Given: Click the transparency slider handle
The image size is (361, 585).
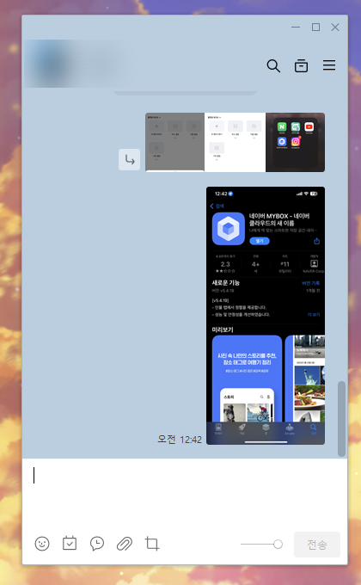Looking at the screenshot, I should (x=278, y=544).
